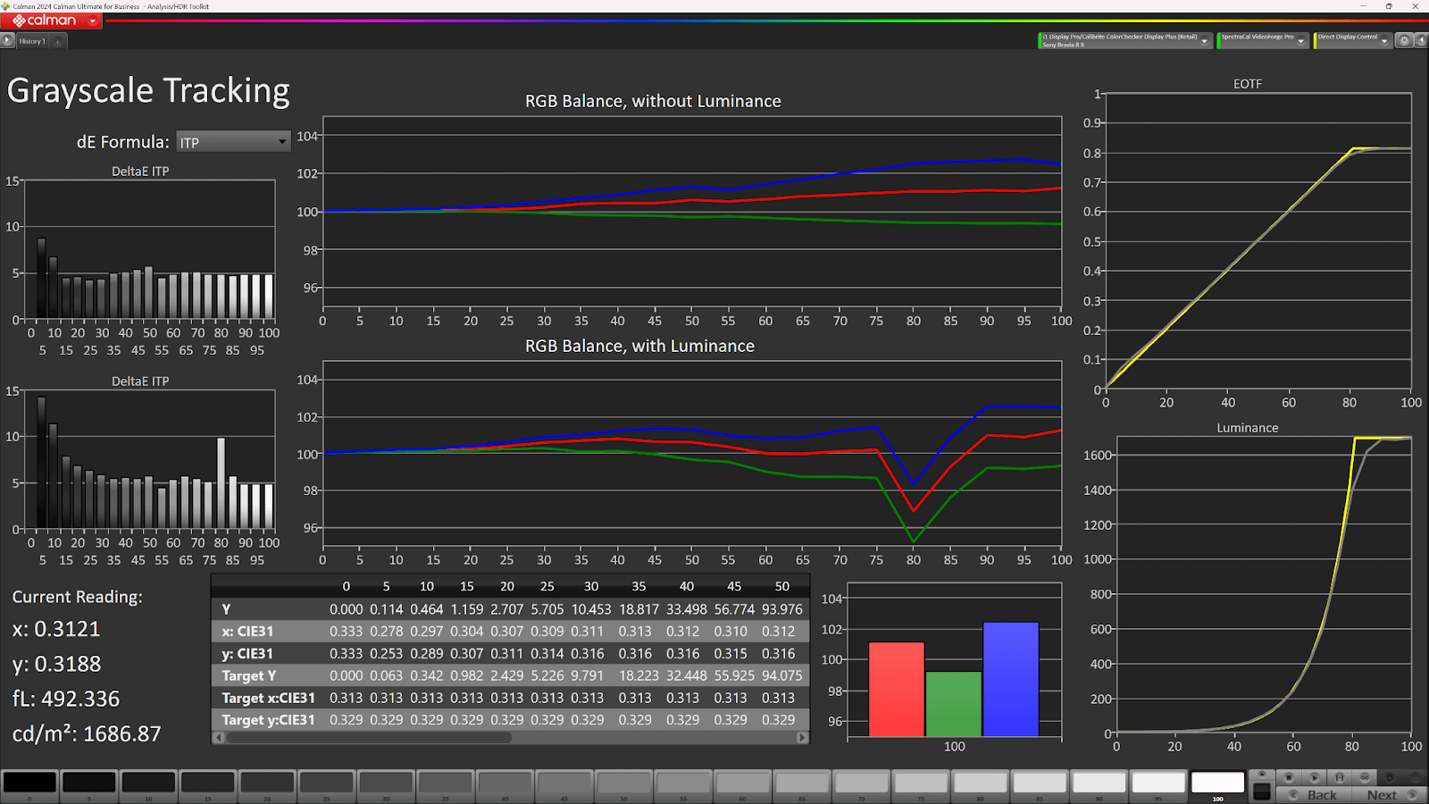Viewport: 1429px width, 804px height.
Task: Open the Direct Display Control dropdown
Action: click(x=1384, y=41)
